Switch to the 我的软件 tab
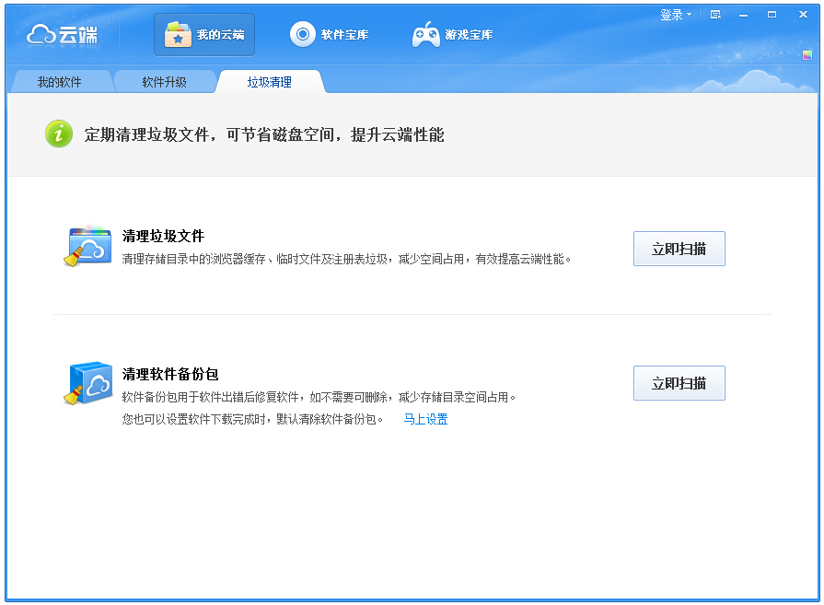 coord(60,82)
